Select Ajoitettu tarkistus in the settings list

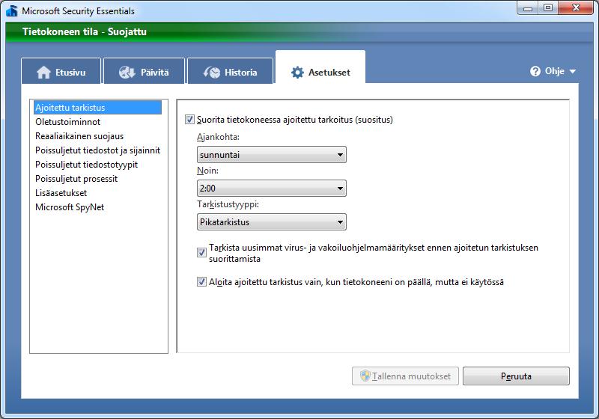click(x=97, y=108)
